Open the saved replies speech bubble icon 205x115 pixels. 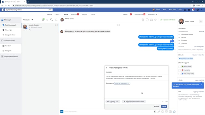tap(166, 111)
